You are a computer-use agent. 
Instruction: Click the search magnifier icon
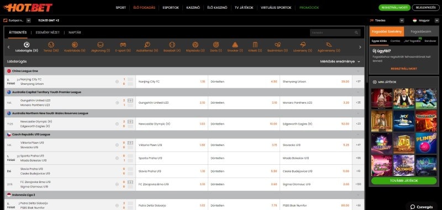pos(356,33)
